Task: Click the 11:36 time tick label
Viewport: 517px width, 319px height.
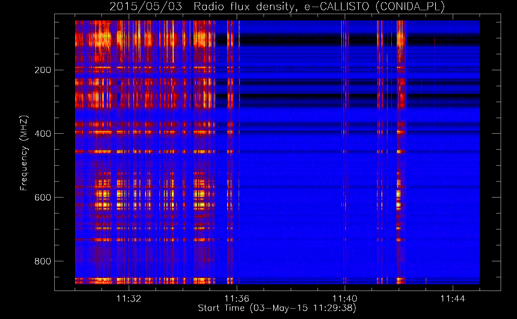Action: coord(237,299)
